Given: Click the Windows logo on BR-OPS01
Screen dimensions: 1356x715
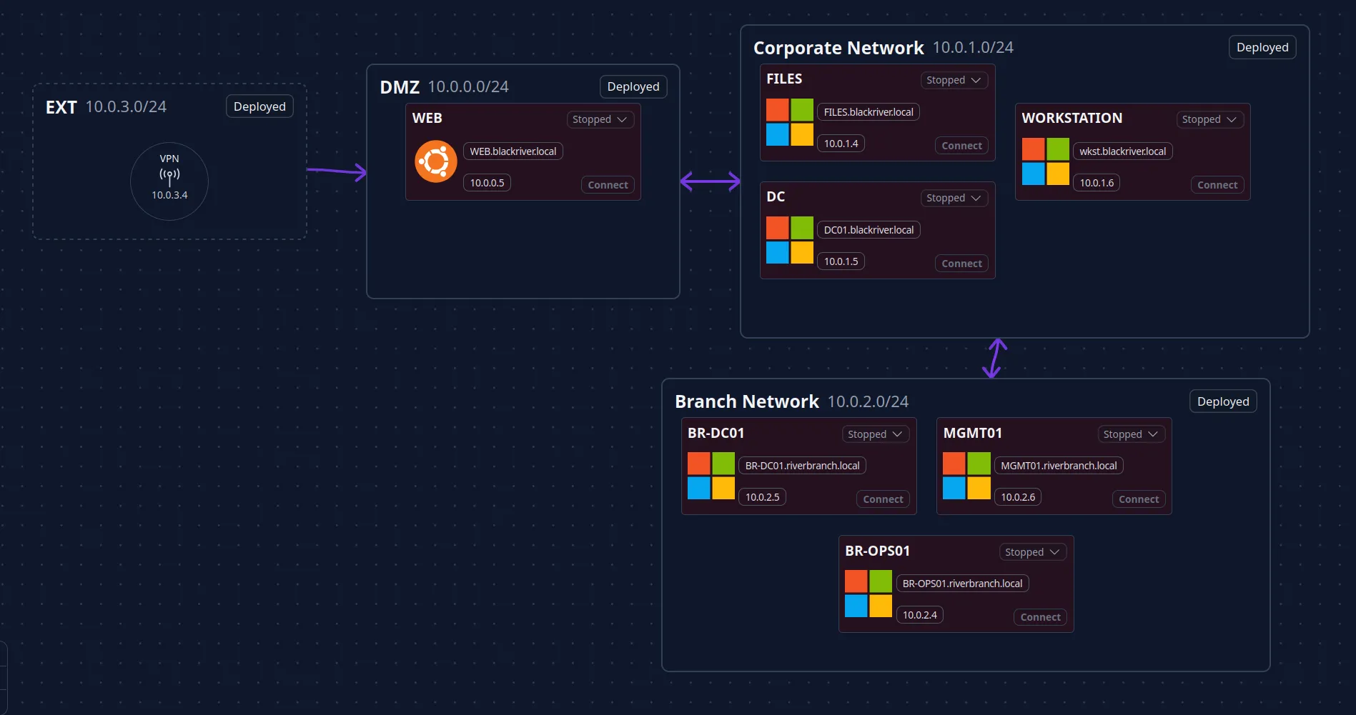Looking at the screenshot, I should pyautogui.click(x=868, y=594).
